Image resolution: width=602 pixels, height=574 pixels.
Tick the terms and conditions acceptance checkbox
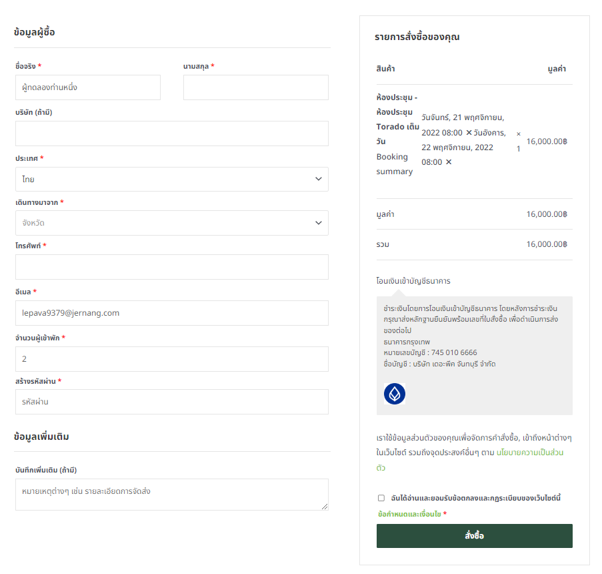tap(381, 498)
